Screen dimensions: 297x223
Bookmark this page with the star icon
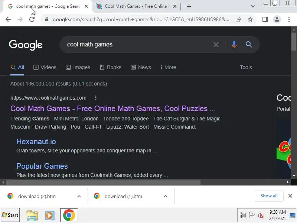point(250,19)
